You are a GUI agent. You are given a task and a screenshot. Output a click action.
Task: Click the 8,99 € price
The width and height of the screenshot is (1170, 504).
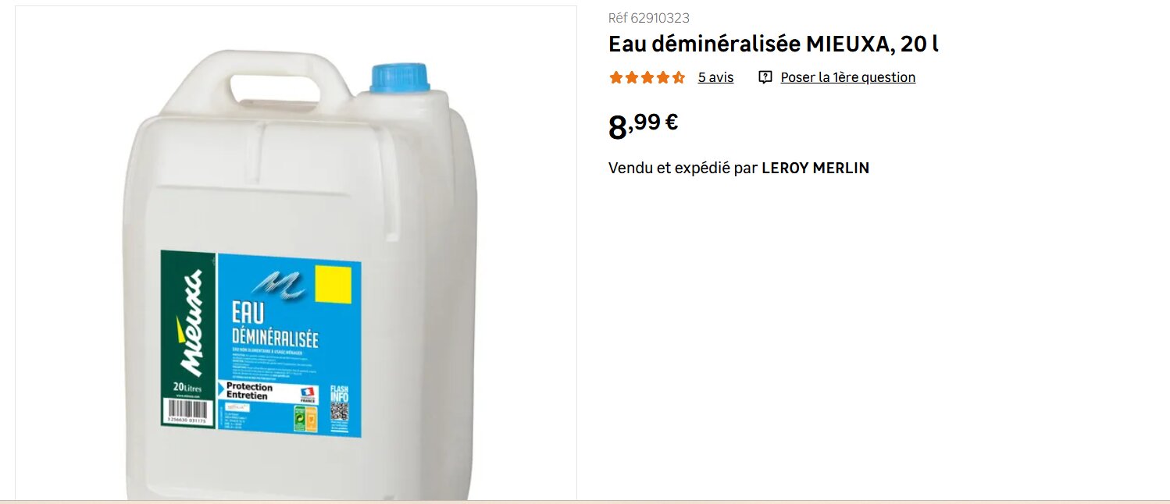click(643, 126)
